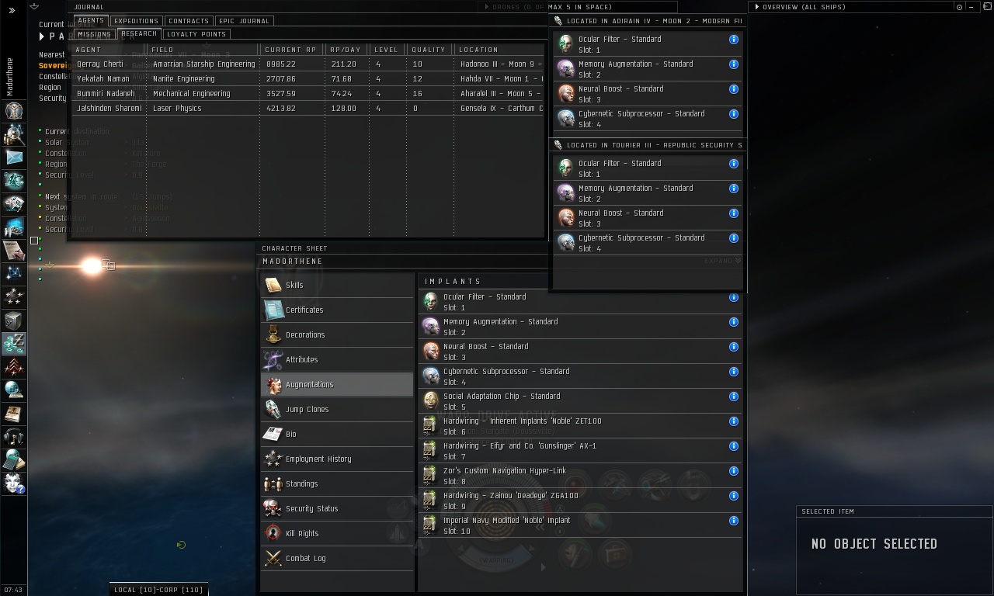Show info for Zor's Custom Navigation Hyper-Link
This screenshot has height=596, width=994.
pyautogui.click(x=733, y=471)
